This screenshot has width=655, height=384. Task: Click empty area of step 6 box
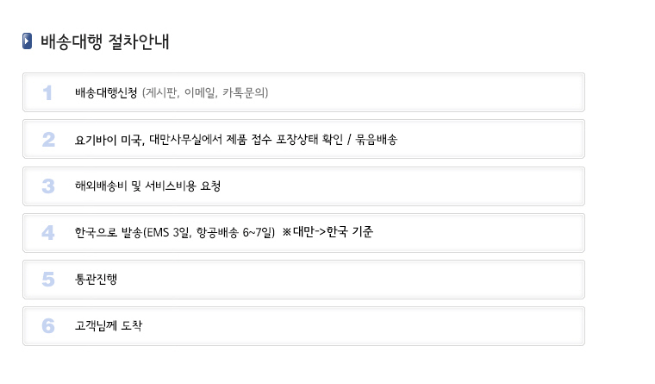364,326
